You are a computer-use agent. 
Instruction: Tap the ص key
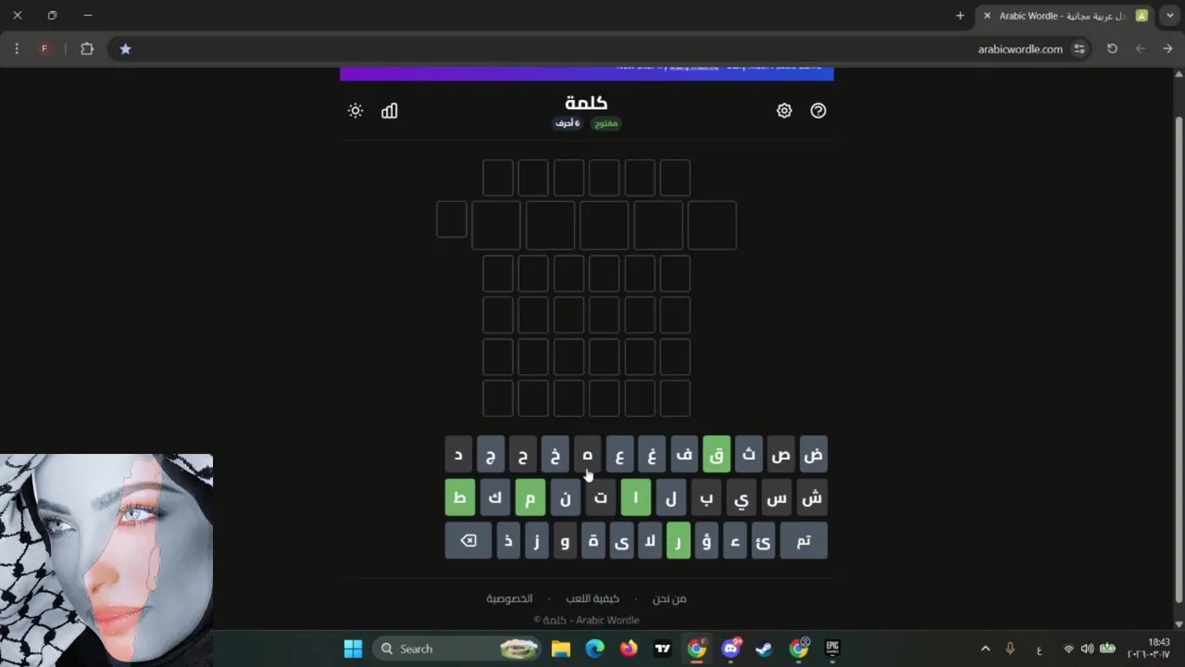tap(781, 455)
